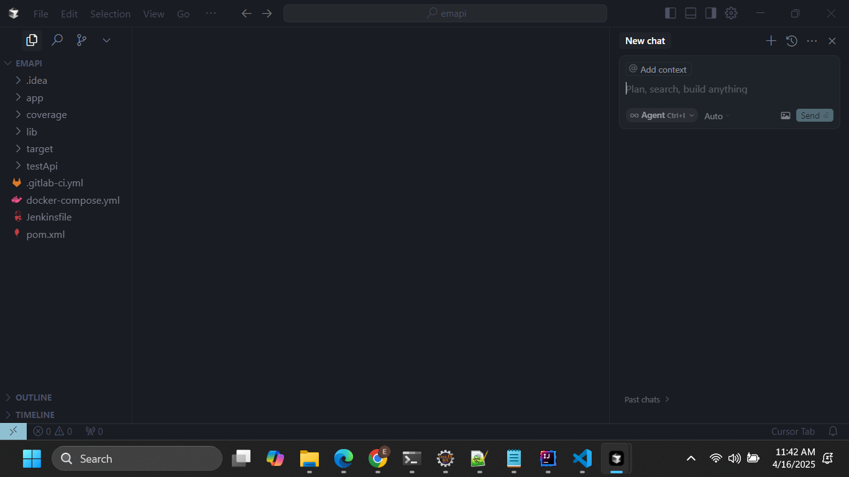
Task: Open the Edit menu
Action: [69, 14]
